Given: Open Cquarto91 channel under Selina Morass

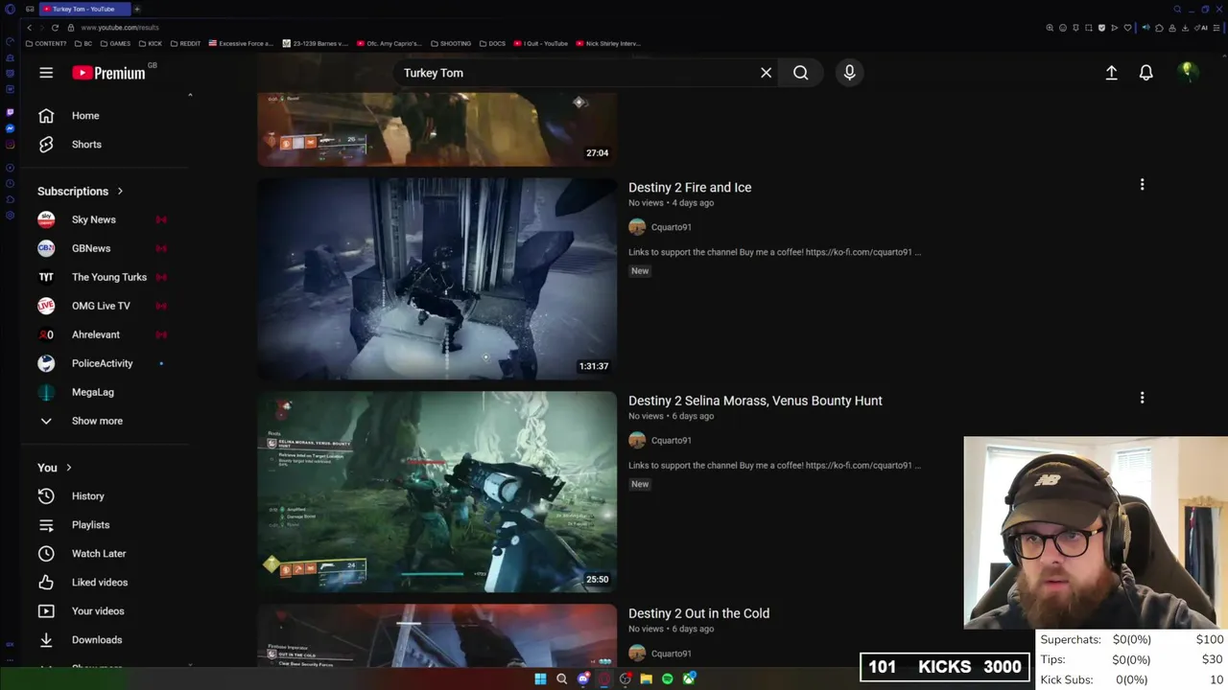Looking at the screenshot, I should pos(671,440).
